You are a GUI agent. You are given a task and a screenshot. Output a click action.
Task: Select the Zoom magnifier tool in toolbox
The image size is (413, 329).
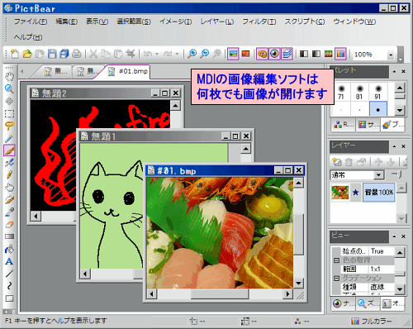click(9, 88)
